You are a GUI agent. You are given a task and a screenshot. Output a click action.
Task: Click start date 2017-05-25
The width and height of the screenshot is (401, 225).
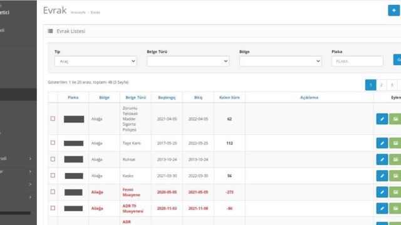[x=167, y=143]
